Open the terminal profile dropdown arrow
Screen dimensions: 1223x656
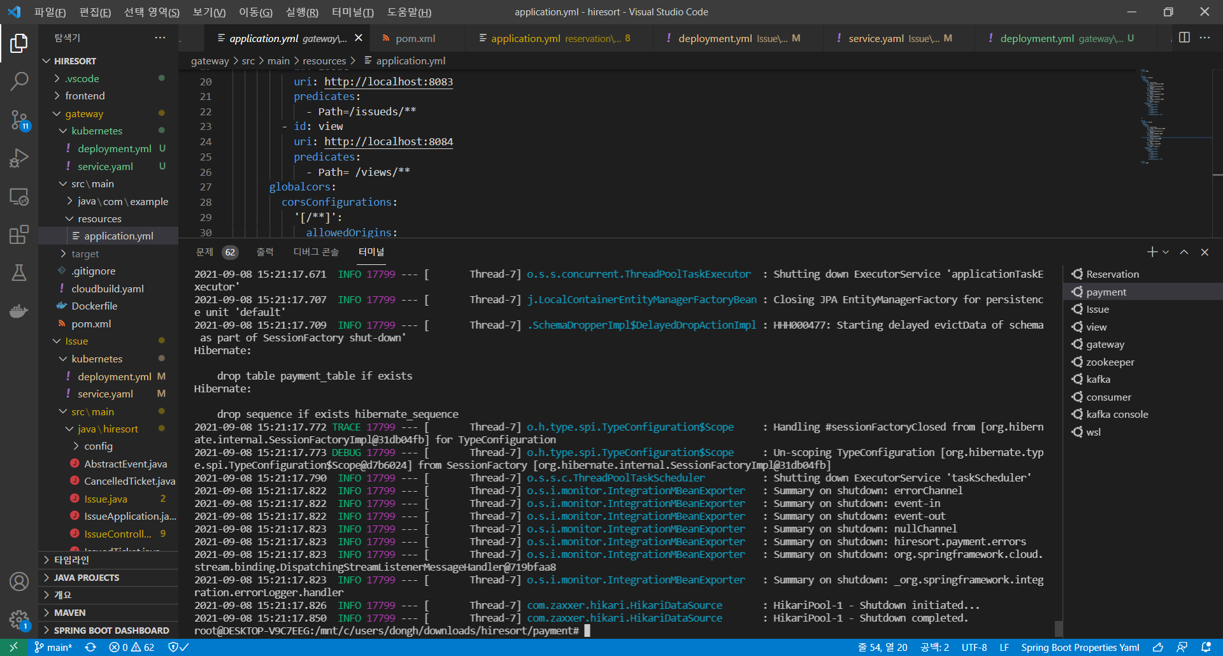pos(1165,252)
